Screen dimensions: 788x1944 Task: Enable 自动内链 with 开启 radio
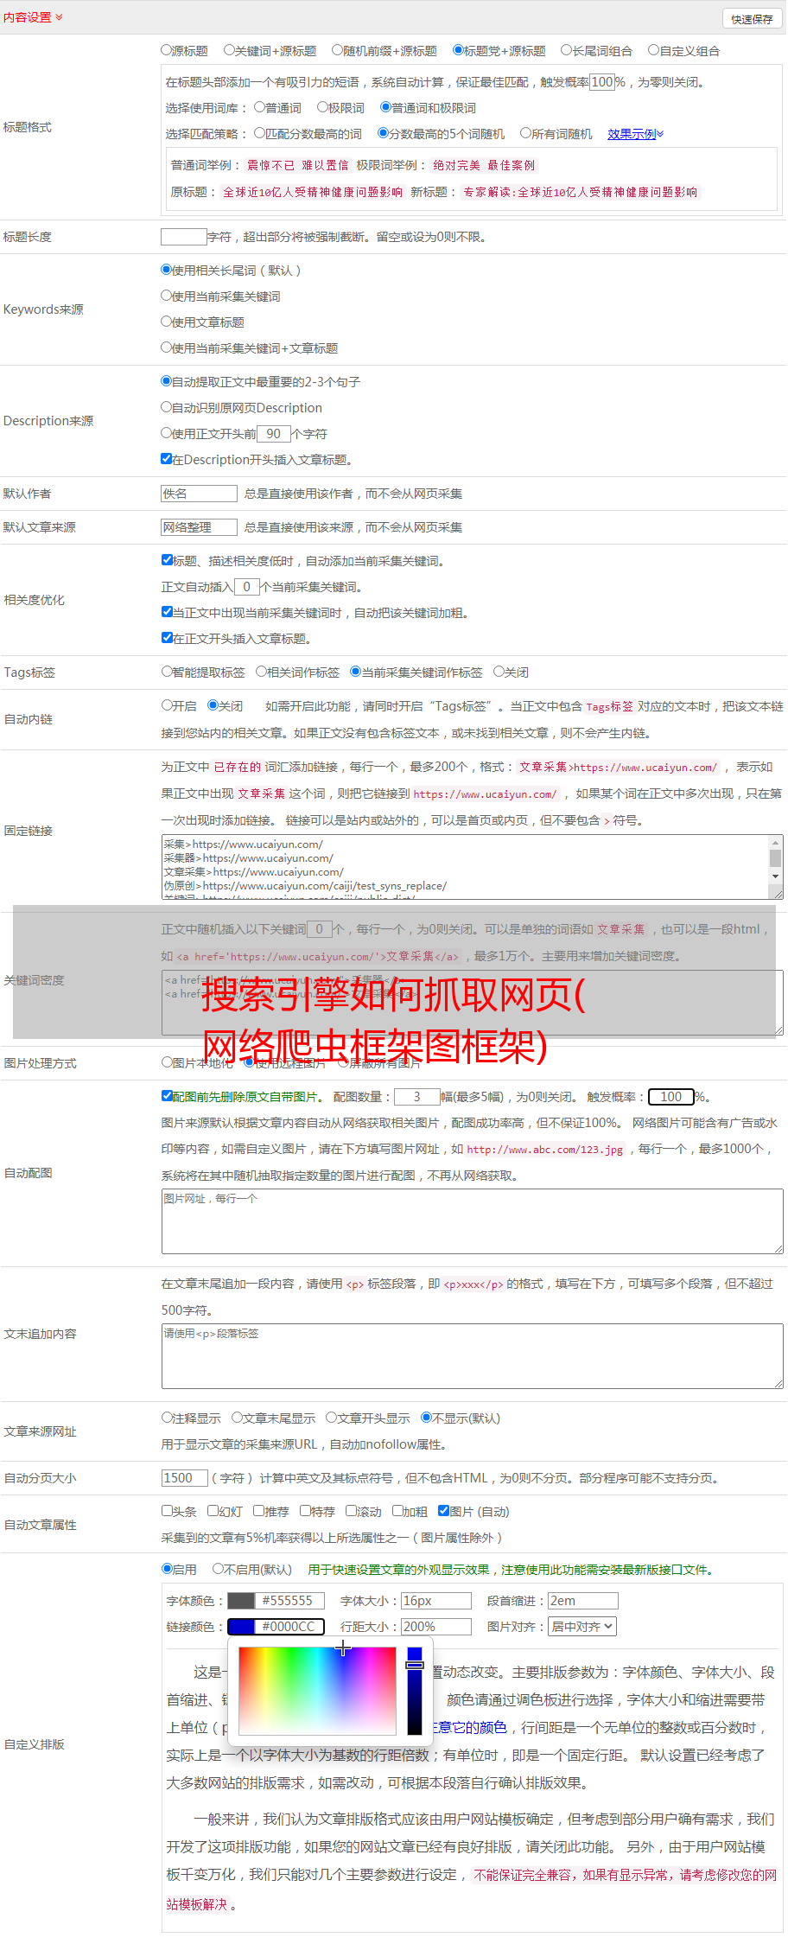pyautogui.click(x=167, y=705)
